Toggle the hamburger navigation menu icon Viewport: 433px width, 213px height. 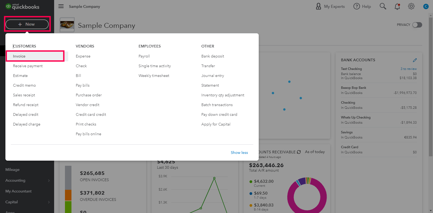click(x=61, y=6)
